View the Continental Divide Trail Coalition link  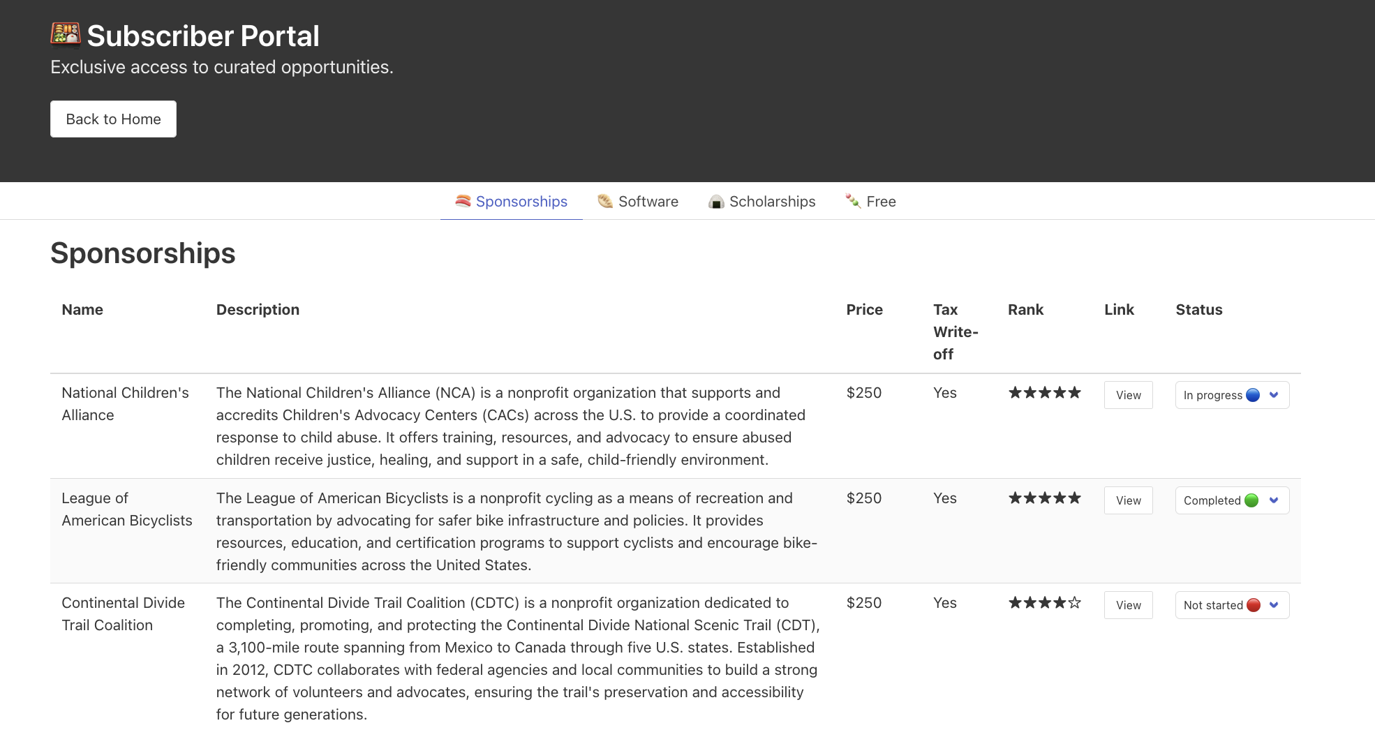point(1128,605)
